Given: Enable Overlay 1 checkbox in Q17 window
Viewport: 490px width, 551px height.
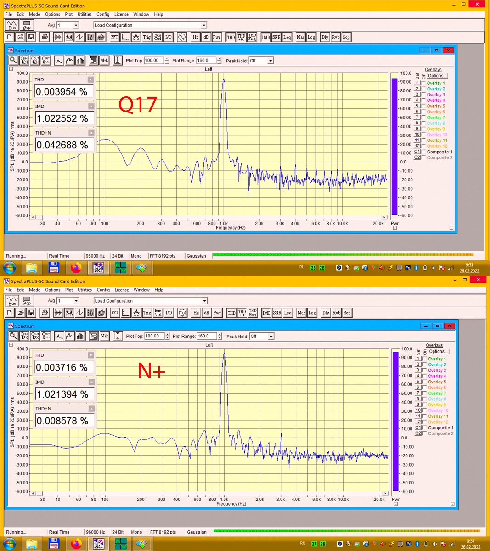Looking at the screenshot, I should 424,83.
